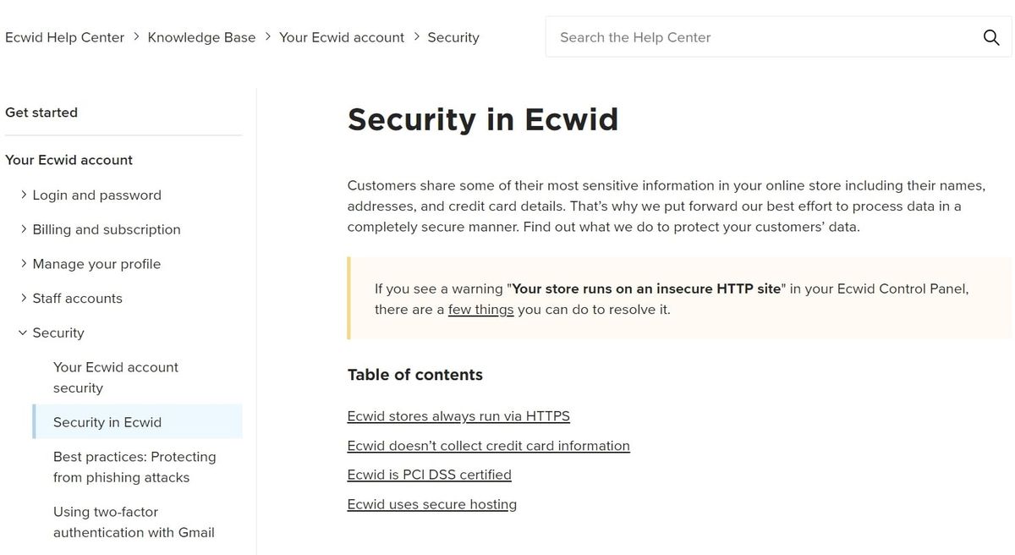Open Ecwid stores always run via HTTPS
Image resolution: width=1015 pixels, height=555 pixels.
click(x=458, y=415)
